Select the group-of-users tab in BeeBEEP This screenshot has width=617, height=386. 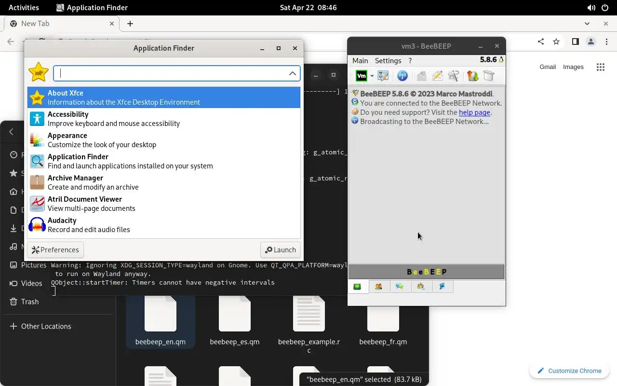pos(421,287)
